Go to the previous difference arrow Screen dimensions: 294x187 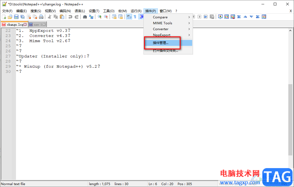click(245, 17)
